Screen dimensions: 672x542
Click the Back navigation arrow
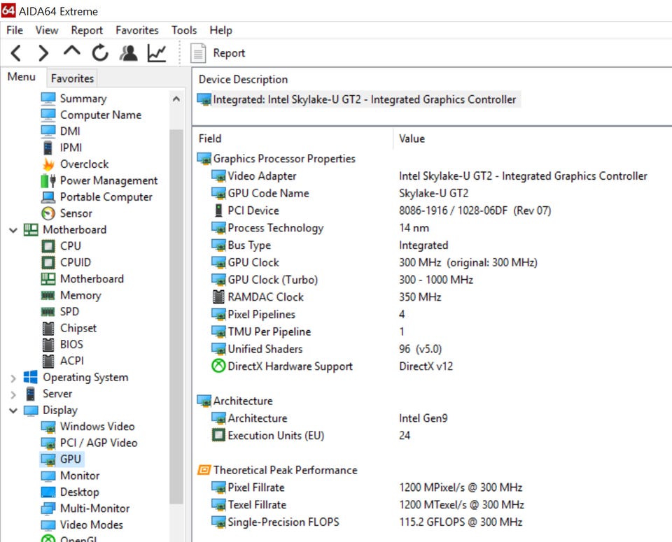(16, 53)
